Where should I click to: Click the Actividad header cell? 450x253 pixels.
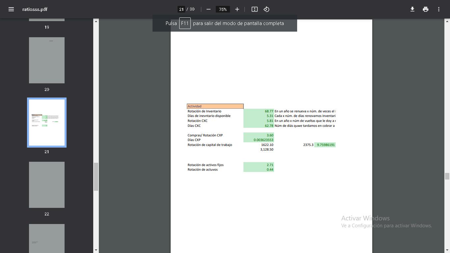pyautogui.click(x=215, y=106)
